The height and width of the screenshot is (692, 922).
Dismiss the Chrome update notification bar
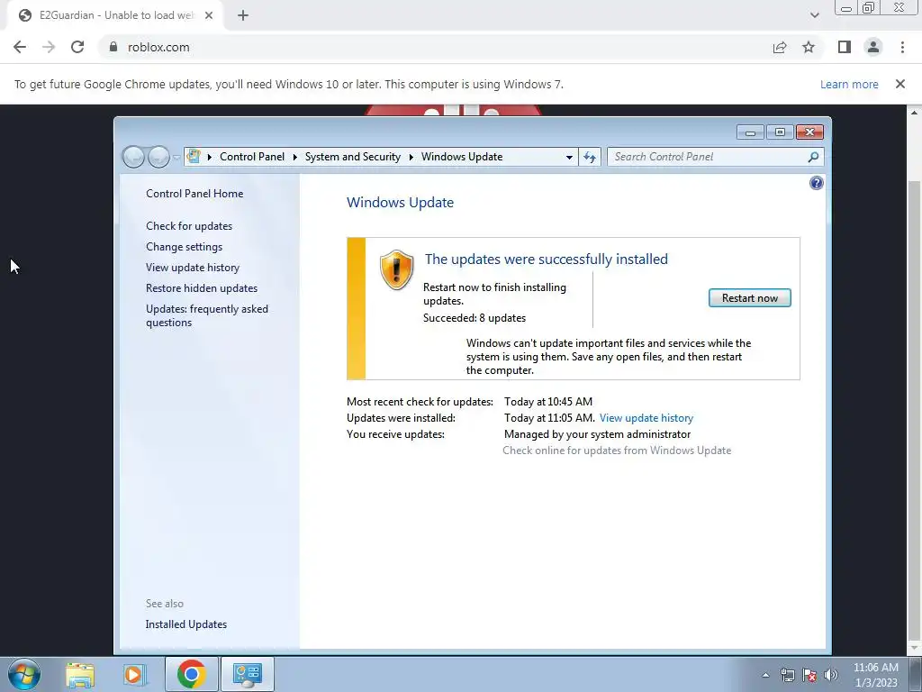pos(900,84)
